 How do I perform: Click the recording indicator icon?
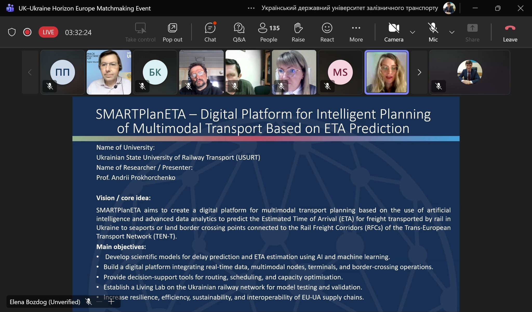pos(27,32)
